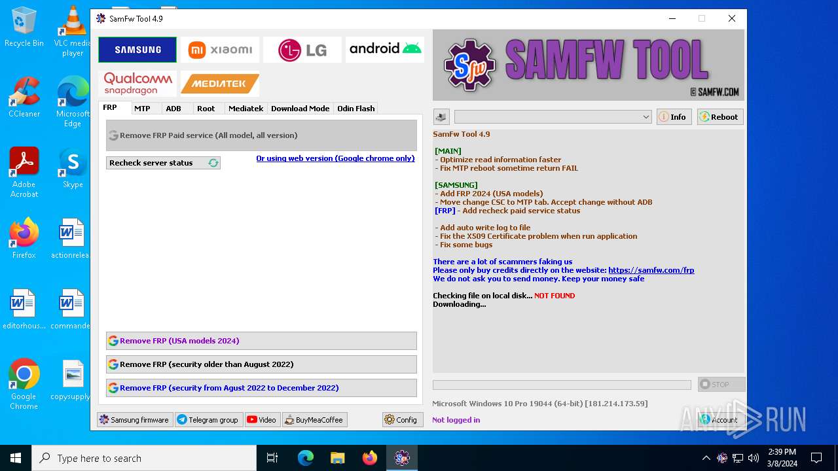Click the download progress bar
The height and width of the screenshot is (471, 838).
pos(562,385)
